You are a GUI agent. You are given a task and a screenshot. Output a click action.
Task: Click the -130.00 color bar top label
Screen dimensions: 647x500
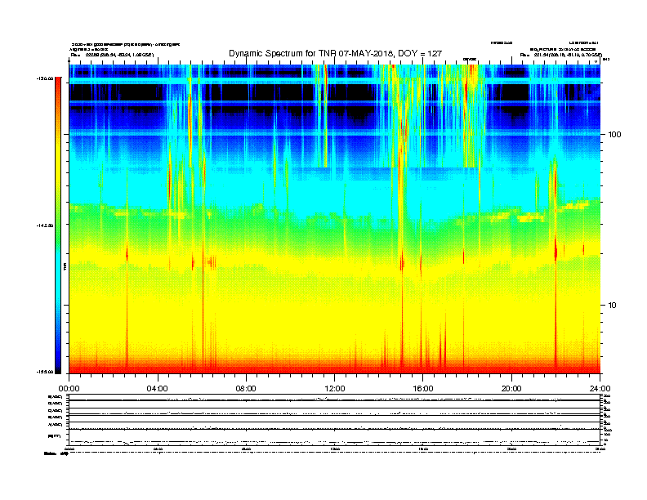coord(45,78)
